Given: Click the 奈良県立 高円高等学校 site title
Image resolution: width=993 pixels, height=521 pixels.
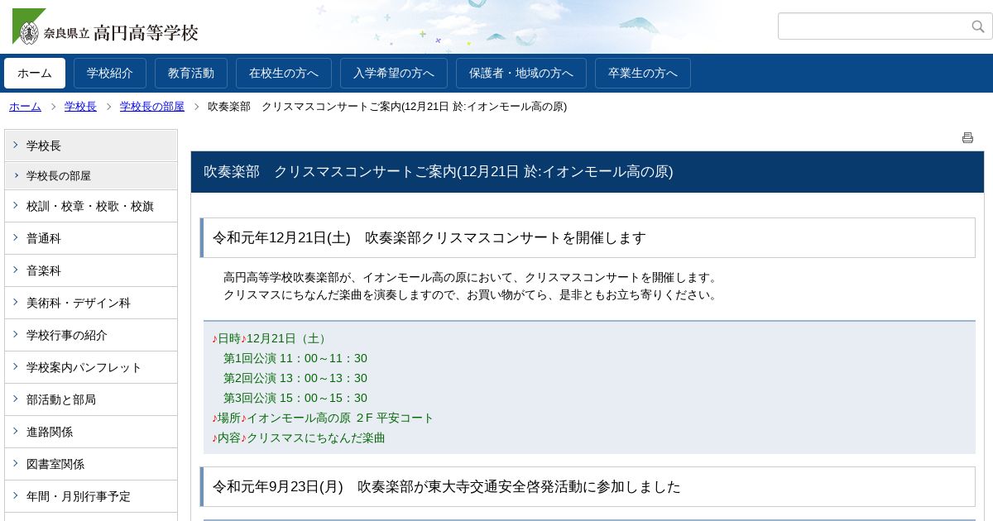Looking at the screenshot, I should pos(122,33).
